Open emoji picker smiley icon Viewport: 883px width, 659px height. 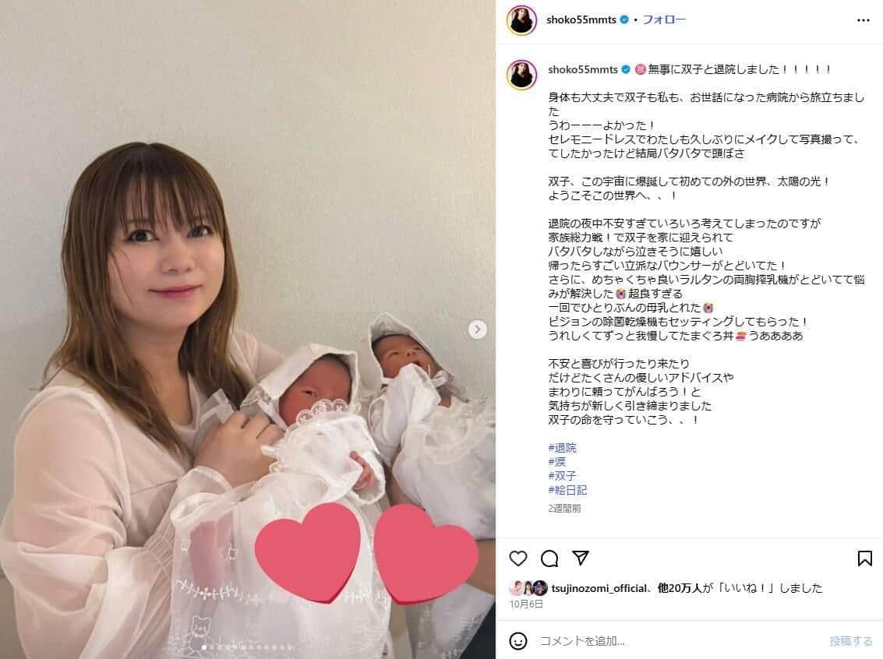517,640
